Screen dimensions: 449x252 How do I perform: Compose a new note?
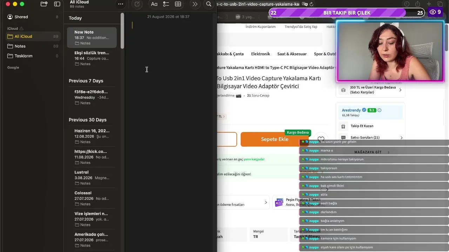click(137, 4)
